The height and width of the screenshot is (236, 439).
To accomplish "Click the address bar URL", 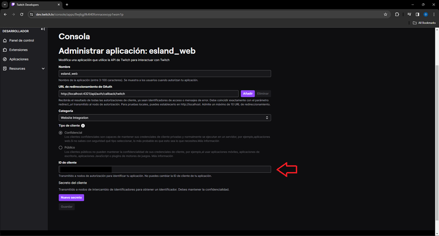I will (80, 14).
